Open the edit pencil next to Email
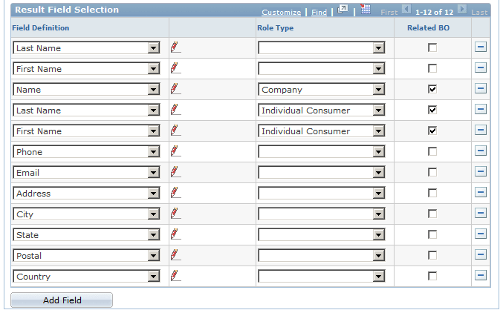Screen dimensions: 503x310 point(175,171)
